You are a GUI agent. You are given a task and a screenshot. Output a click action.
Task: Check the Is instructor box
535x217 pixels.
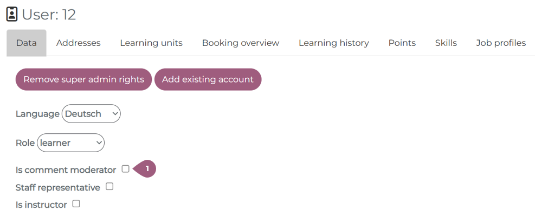coord(76,204)
